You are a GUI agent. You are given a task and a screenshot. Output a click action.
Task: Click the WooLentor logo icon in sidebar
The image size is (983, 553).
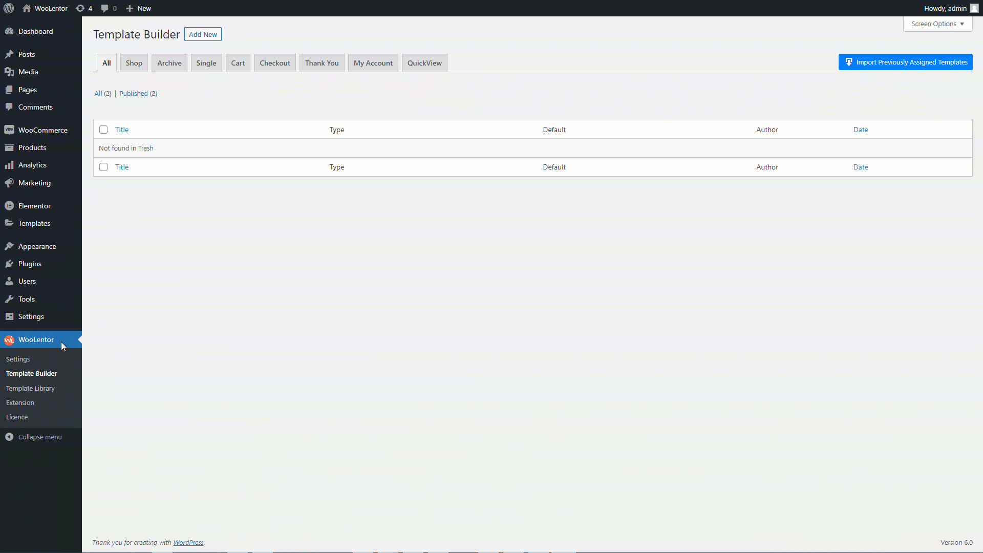point(9,339)
